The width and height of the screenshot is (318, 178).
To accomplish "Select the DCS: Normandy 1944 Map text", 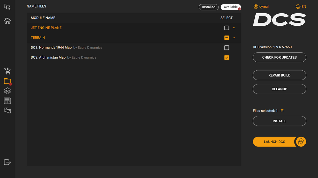I will pyautogui.click(x=51, y=48).
